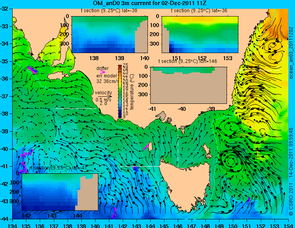Select the drifter marker near 151E, 43S
The image size is (295, 228).
(248, 200)
